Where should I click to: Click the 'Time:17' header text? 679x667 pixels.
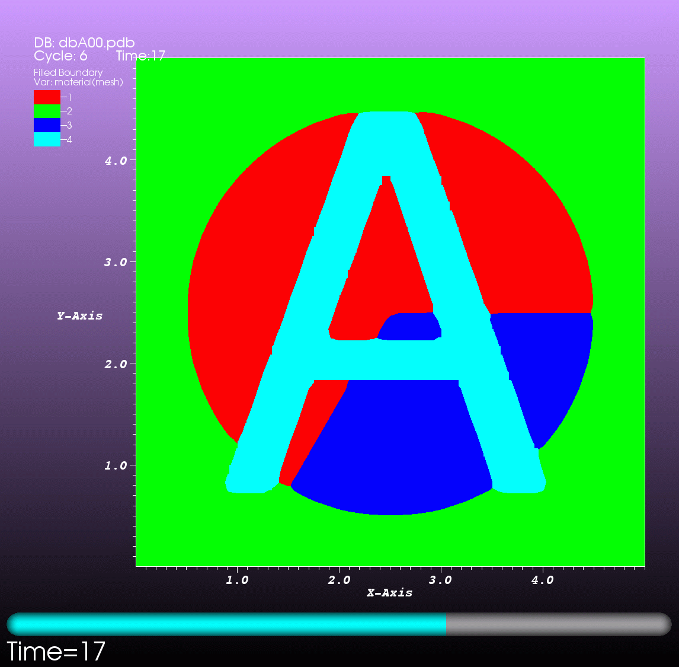141,56
